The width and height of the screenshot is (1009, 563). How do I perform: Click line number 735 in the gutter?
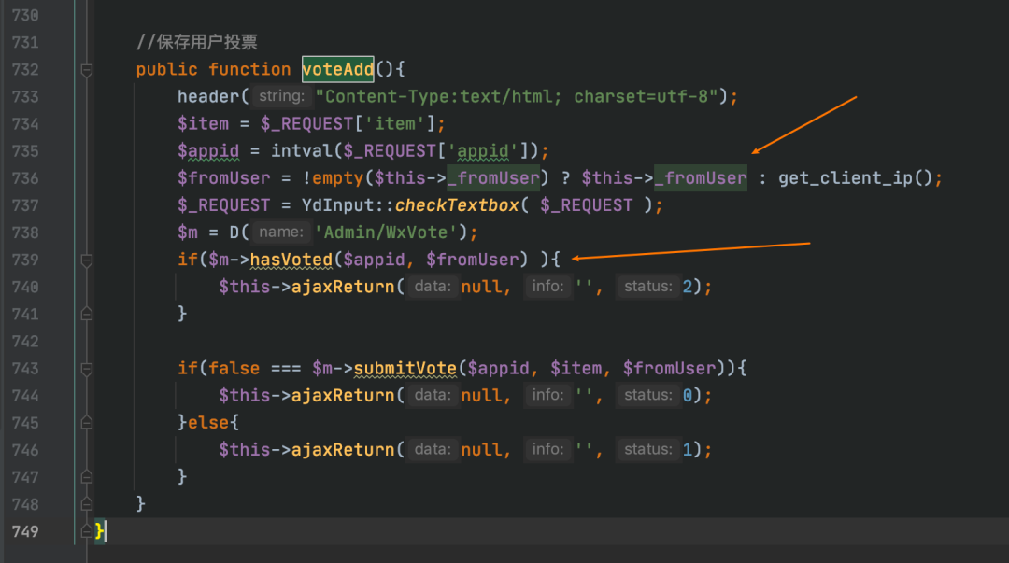[24, 151]
